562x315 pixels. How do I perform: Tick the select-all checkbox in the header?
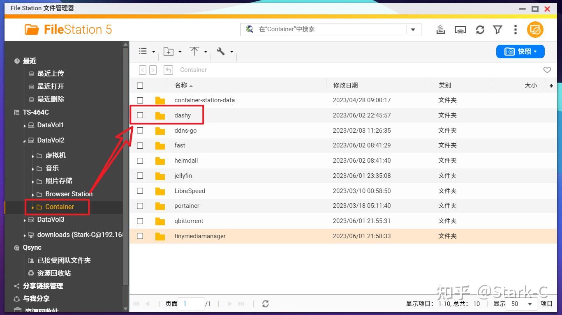140,85
